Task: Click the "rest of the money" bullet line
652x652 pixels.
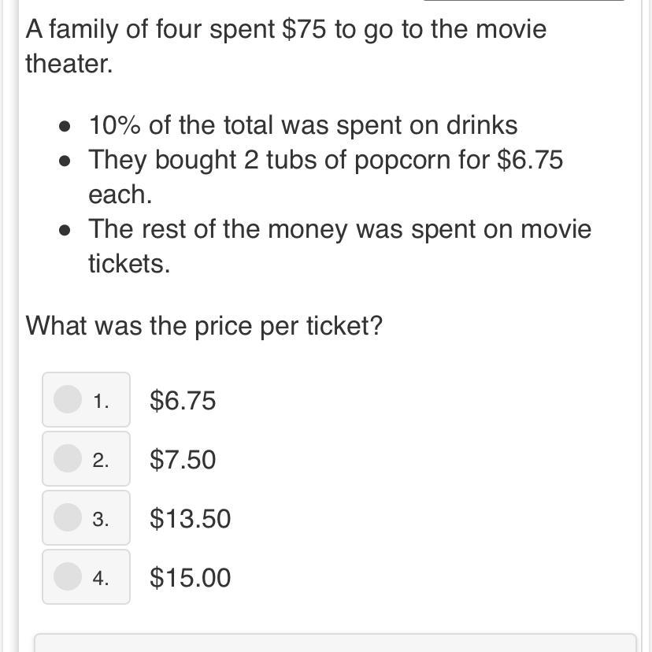Action: click(x=339, y=229)
